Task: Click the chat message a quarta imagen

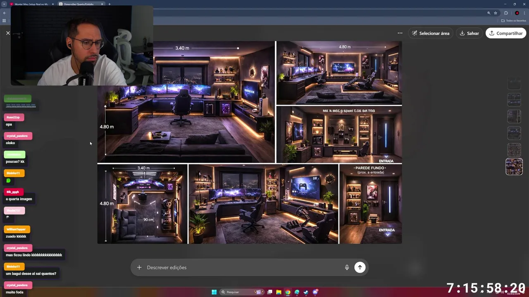Action: [x=19, y=199]
